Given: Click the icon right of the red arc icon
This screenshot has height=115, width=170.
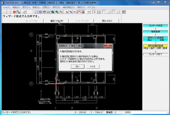Looking at the screenshot, I should pos(83,12).
